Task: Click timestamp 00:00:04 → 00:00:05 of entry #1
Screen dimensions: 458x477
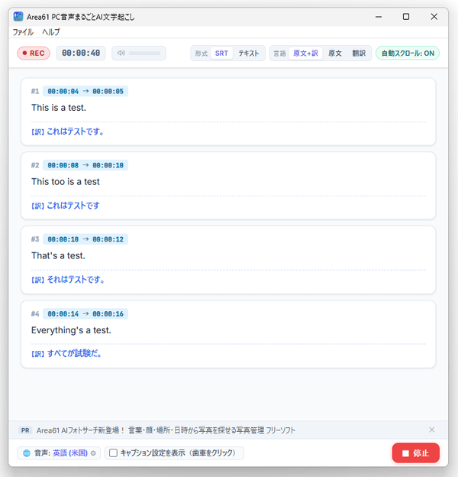Action: click(85, 91)
